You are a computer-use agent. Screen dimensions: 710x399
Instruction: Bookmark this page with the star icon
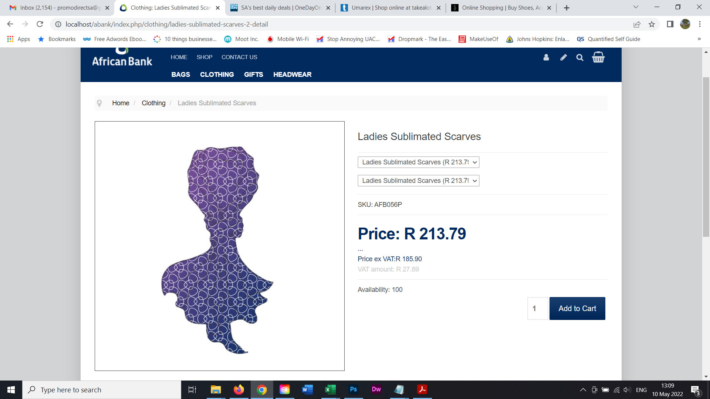pos(652,24)
